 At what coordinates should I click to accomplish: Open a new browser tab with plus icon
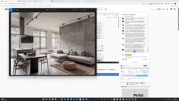point(102,1)
